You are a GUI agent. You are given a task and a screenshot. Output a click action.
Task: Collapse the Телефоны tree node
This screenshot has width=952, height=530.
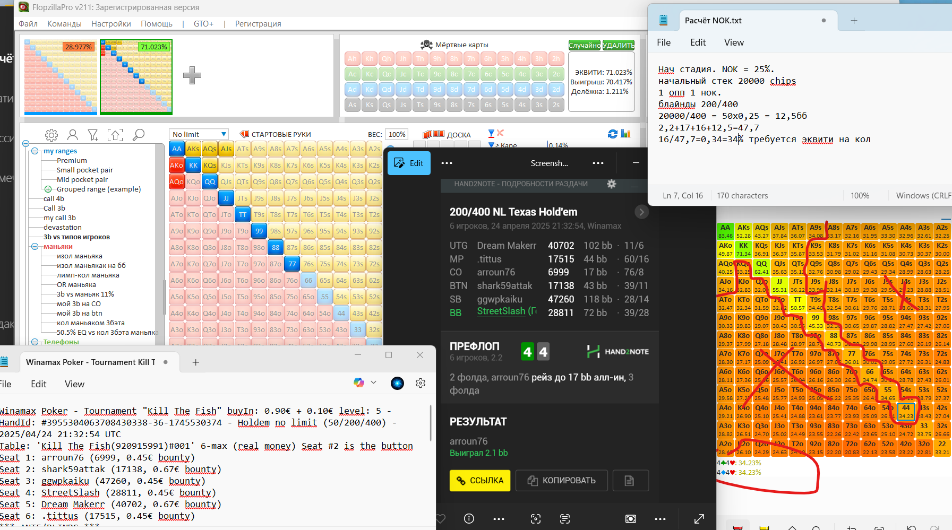[35, 342]
